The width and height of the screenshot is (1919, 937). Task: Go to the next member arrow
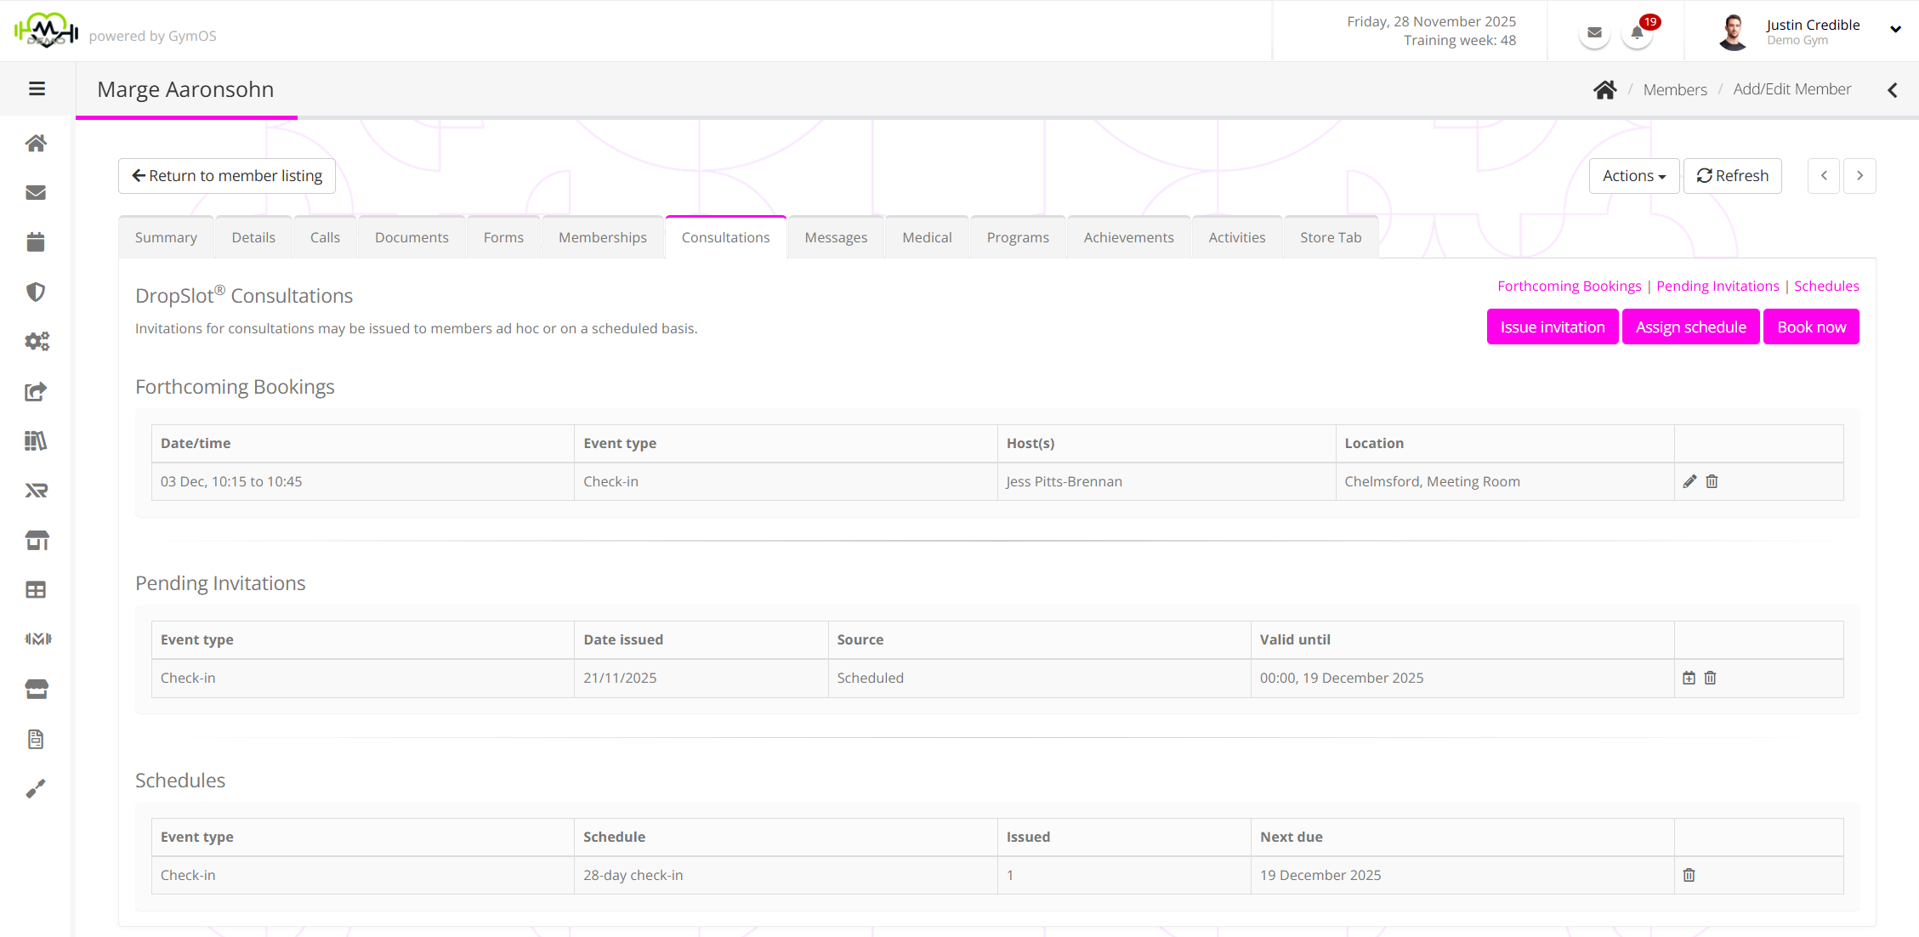coord(1859,176)
